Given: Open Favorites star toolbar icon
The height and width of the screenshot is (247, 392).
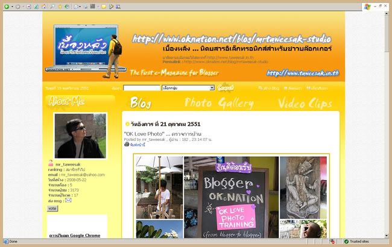Looking at the screenshot, I should [60, 7].
